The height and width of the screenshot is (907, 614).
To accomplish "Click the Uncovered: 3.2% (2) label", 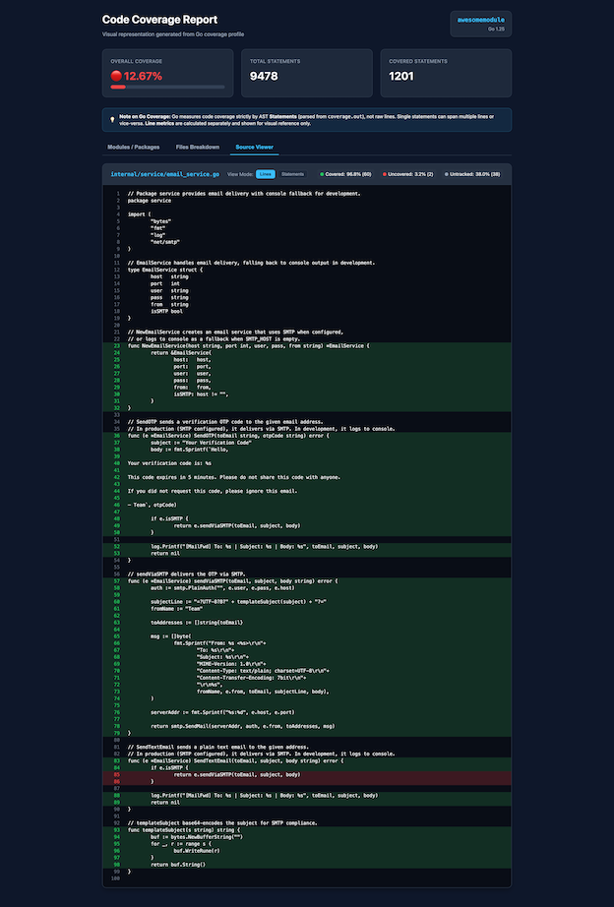I will tap(410, 174).
